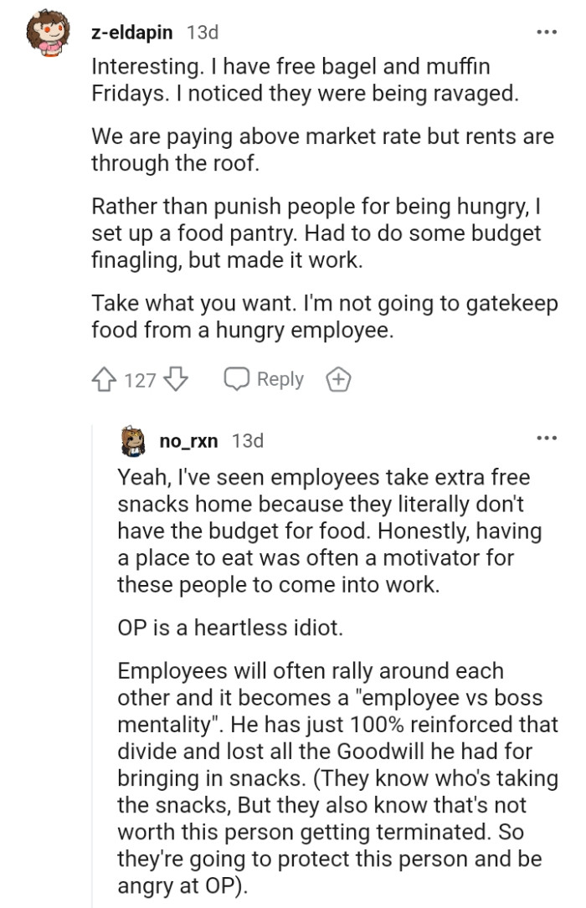The width and height of the screenshot is (586, 908).
Task: Click the 13d timestamp on no_rxn's comment
Action: click(248, 440)
